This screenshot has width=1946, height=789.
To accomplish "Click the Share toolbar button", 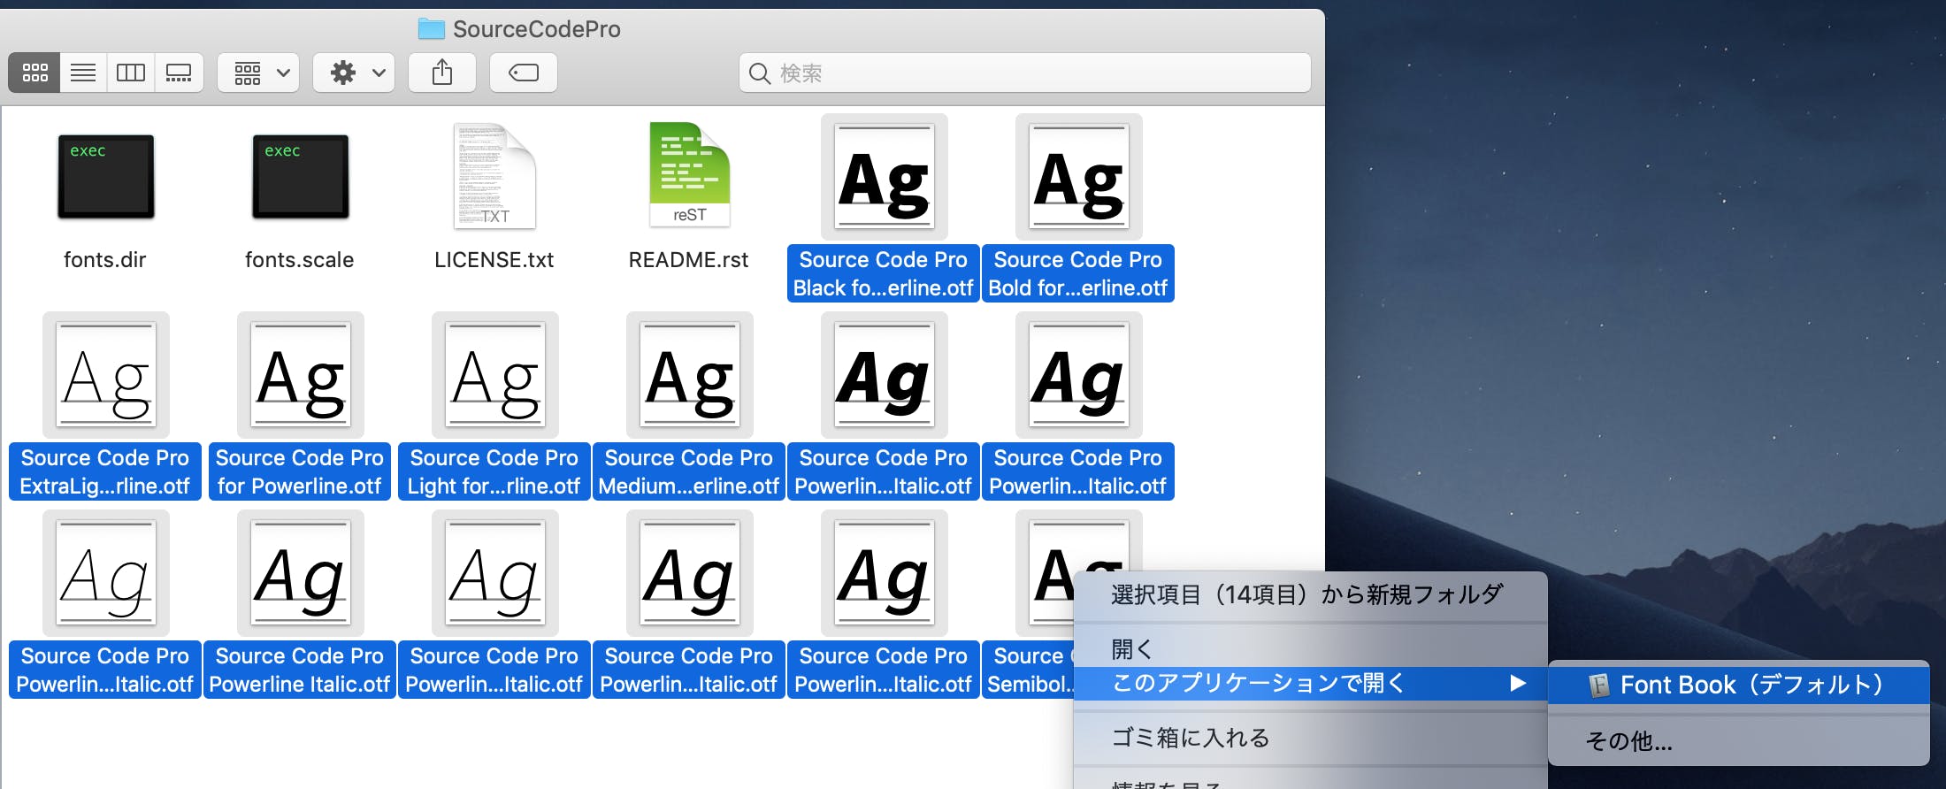I will [442, 73].
